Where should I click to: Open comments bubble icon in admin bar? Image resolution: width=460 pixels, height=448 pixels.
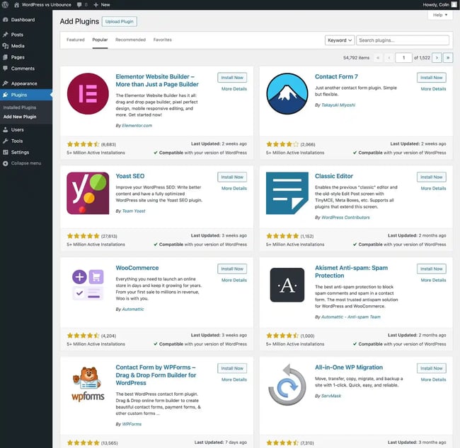click(79, 5)
